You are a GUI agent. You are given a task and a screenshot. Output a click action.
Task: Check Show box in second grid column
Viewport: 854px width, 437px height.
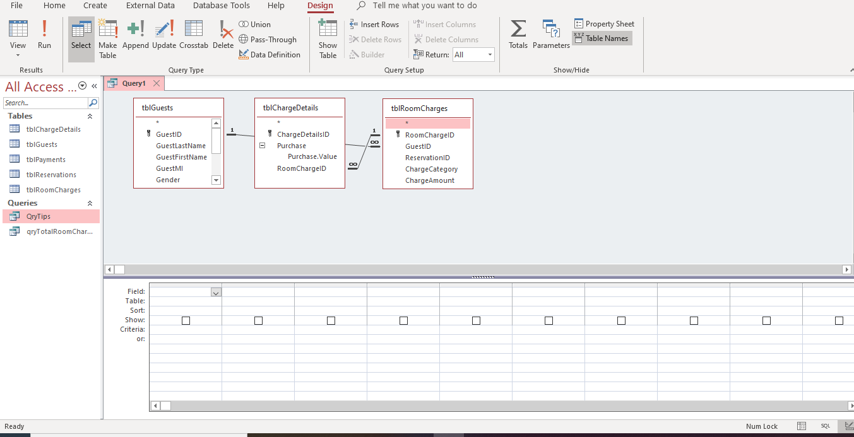click(x=258, y=320)
